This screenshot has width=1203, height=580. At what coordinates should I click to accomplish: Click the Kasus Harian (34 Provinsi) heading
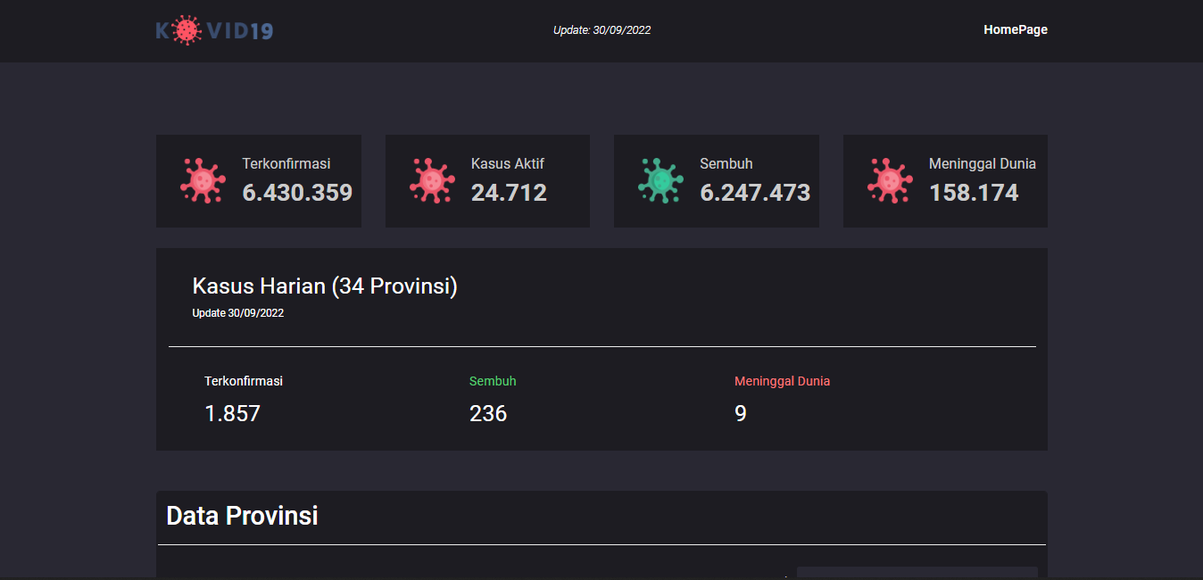click(325, 286)
